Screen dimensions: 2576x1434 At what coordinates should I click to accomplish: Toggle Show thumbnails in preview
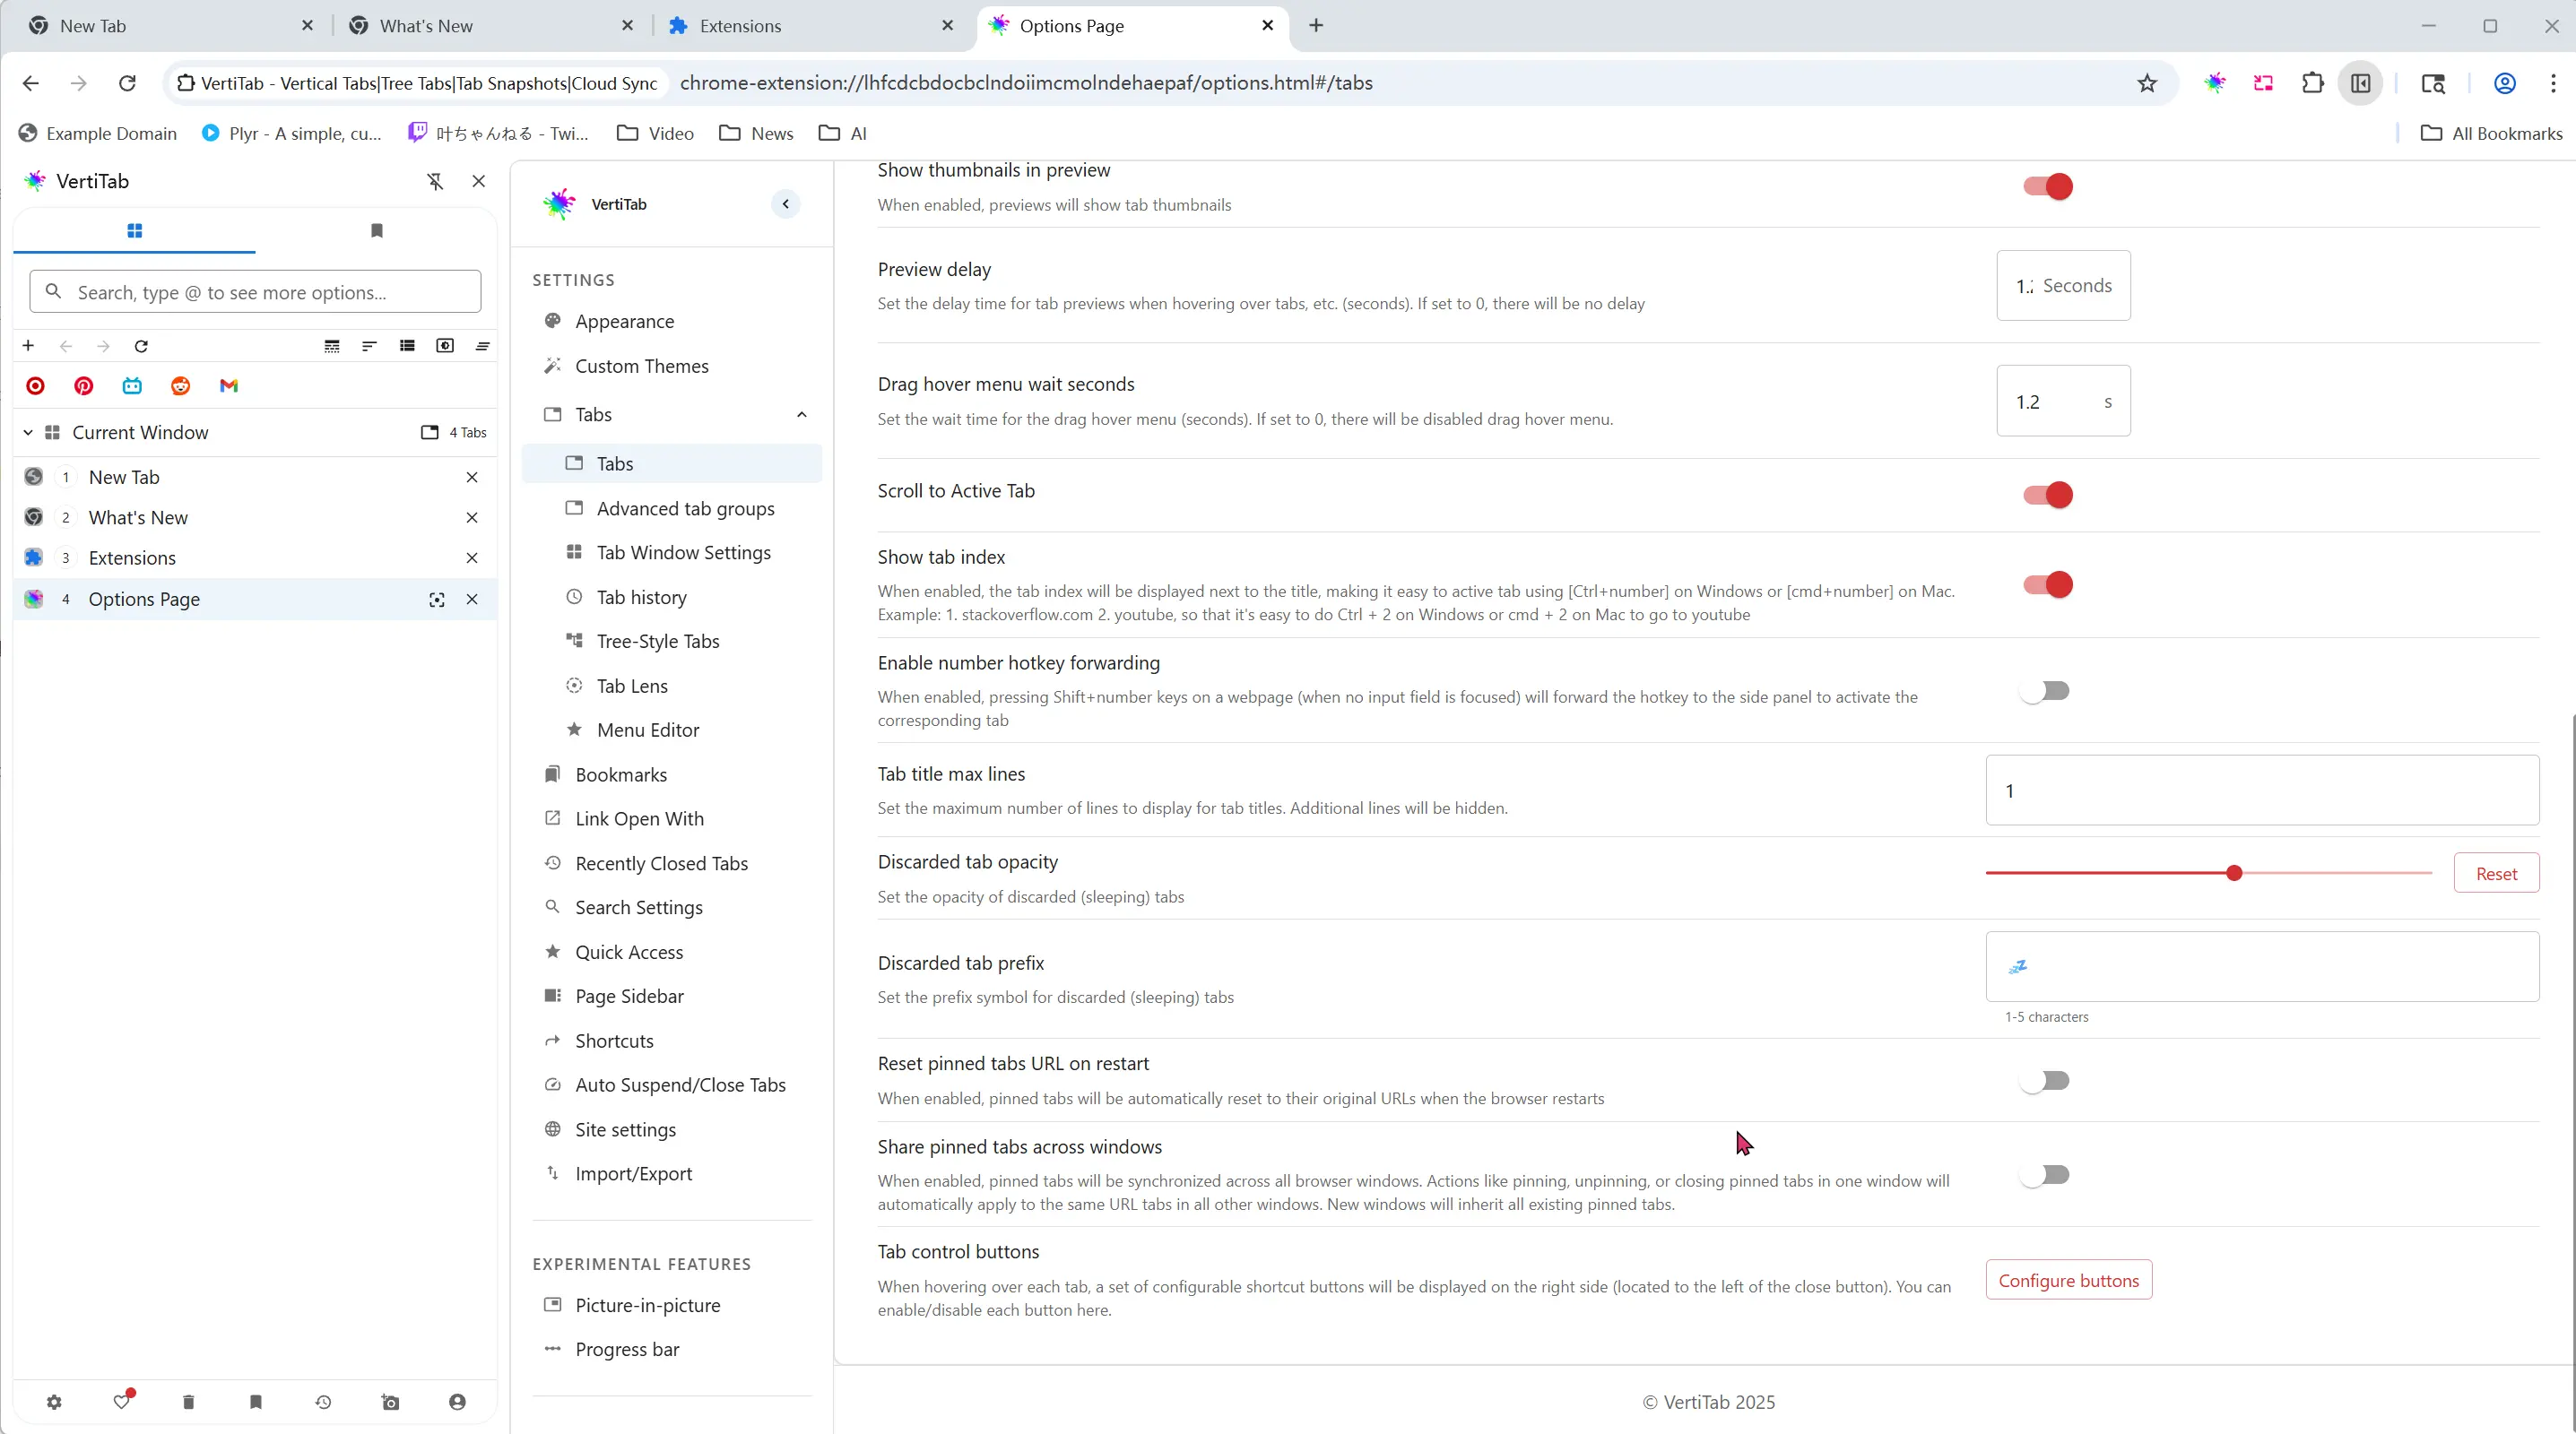click(2047, 187)
